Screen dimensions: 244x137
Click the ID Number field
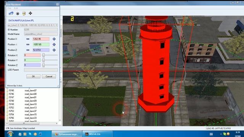click(x=41, y=30)
